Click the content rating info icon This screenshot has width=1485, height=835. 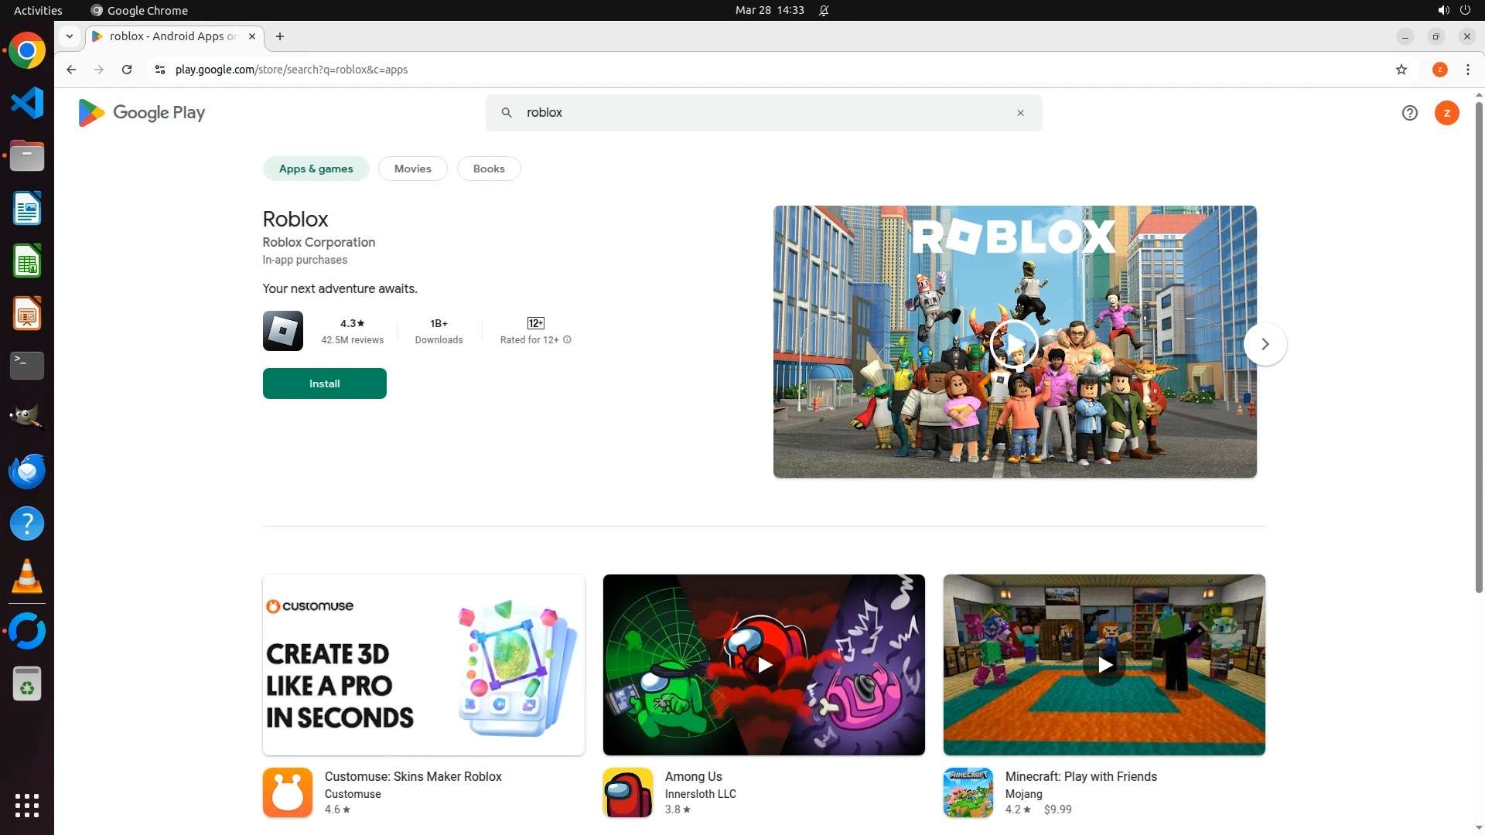tap(567, 340)
